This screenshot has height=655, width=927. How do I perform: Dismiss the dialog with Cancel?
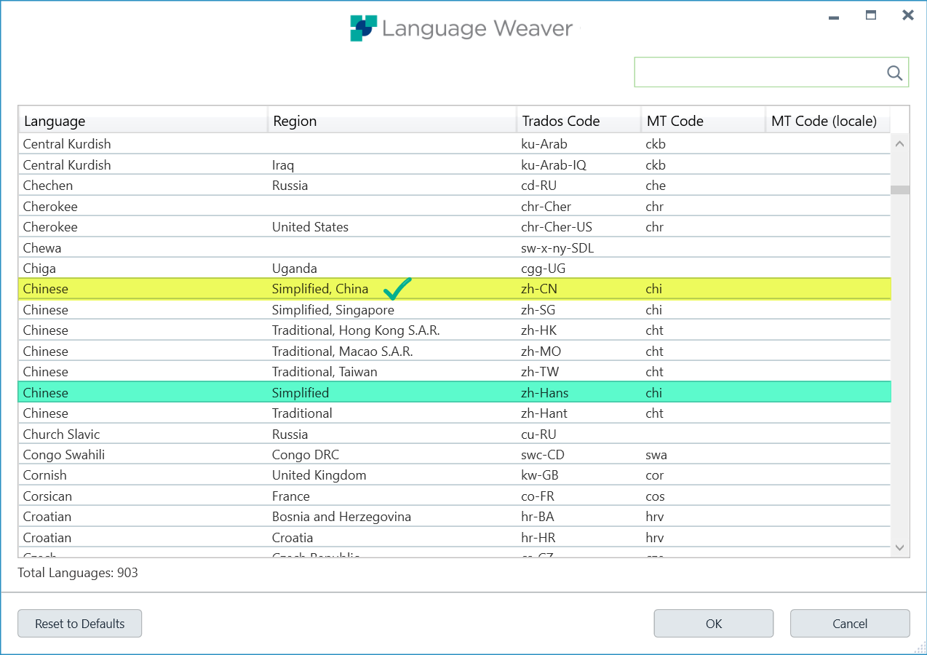point(850,624)
